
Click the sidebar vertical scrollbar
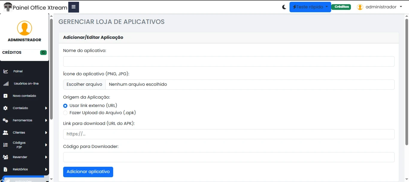[51, 69]
